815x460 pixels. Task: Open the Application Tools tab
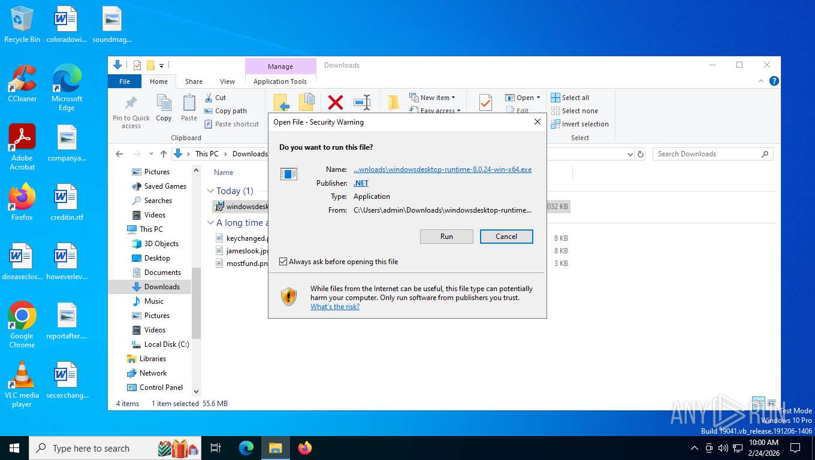pos(280,81)
